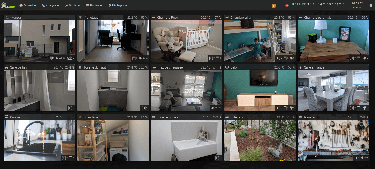Click the presence people icon on Maison tile
This screenshot has width=375, height=169.
69,58
